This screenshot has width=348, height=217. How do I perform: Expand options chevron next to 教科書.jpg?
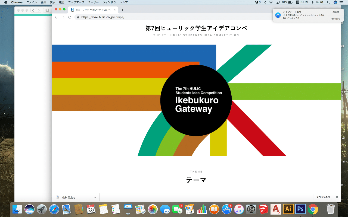pos(95,197)
